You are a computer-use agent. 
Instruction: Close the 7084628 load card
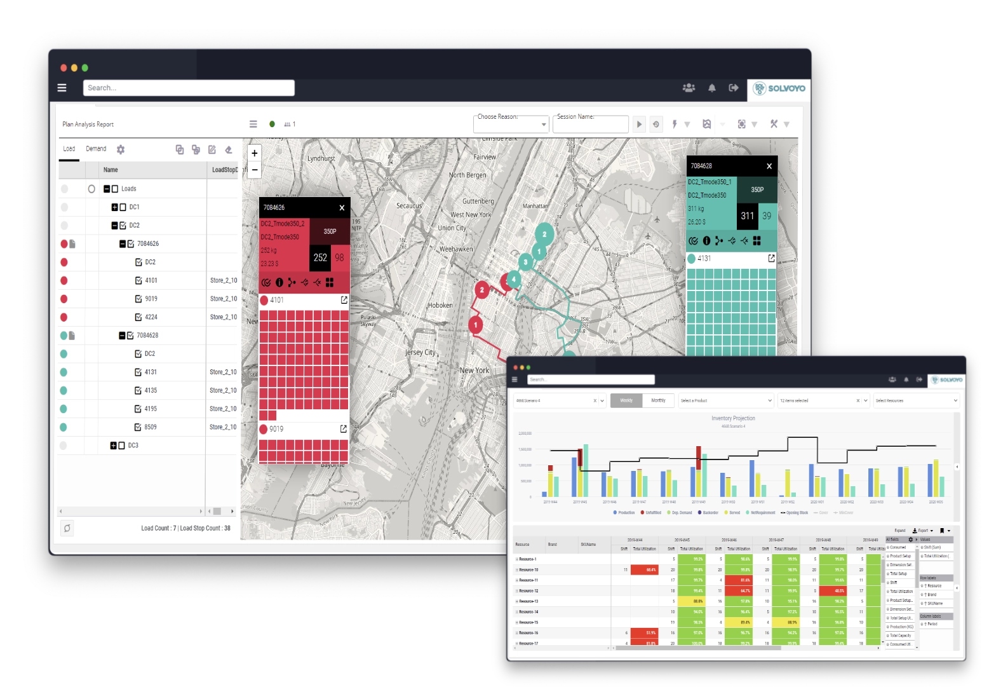pyautogui.click(x=769, y=166)
